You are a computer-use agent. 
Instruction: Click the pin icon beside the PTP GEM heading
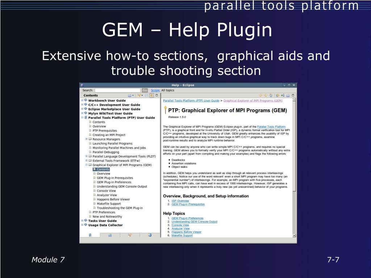tap(165, 110)
